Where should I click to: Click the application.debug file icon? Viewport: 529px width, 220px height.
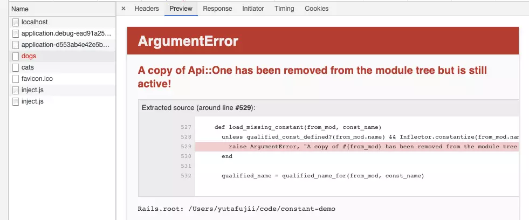coord(16,33)
